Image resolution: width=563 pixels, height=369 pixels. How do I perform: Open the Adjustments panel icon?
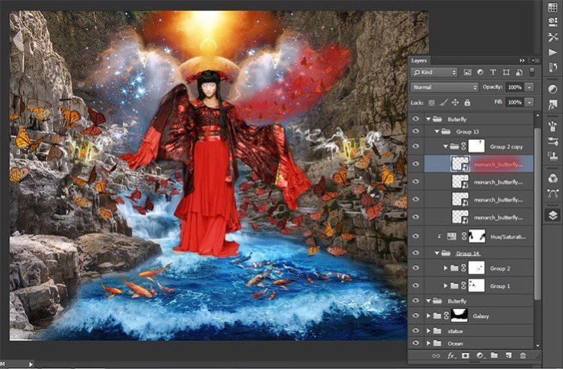[x=553, y=89]
